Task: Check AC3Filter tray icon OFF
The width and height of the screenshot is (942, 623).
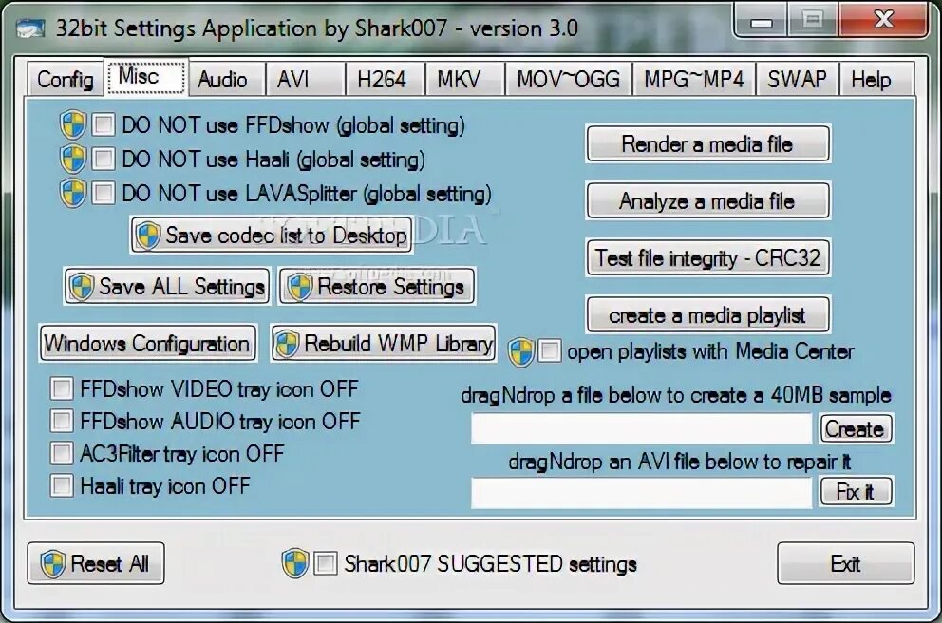Action: [x=62, y=453]
